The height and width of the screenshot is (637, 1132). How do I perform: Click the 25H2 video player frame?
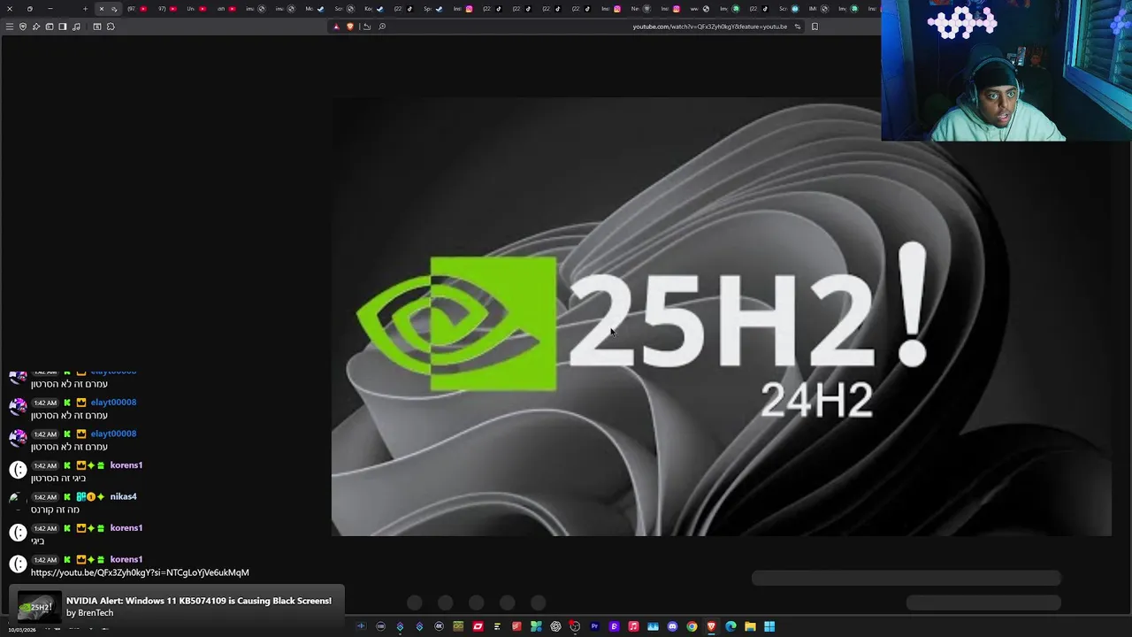coord(721,317)
